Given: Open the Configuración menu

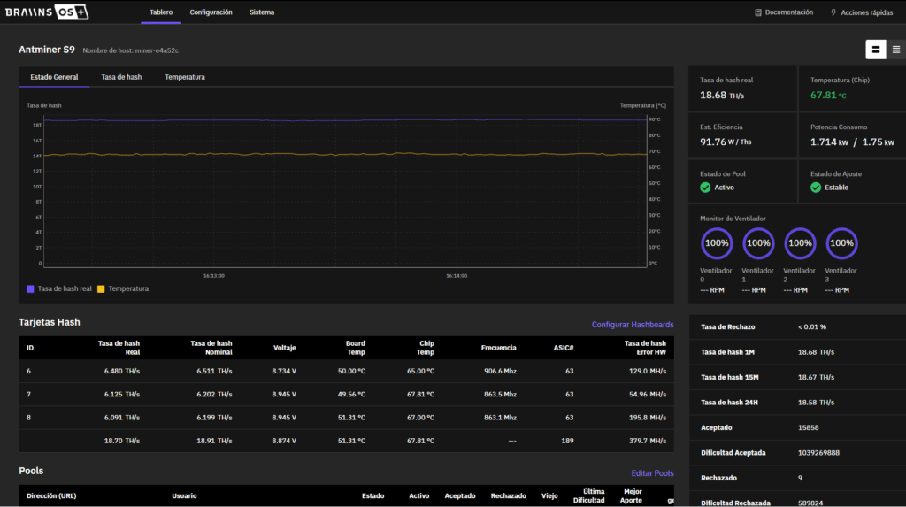Looking at the screenshot, I should click(211, 12).
